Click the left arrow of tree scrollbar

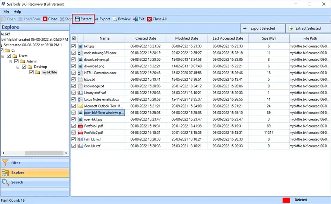click(4, 153)
